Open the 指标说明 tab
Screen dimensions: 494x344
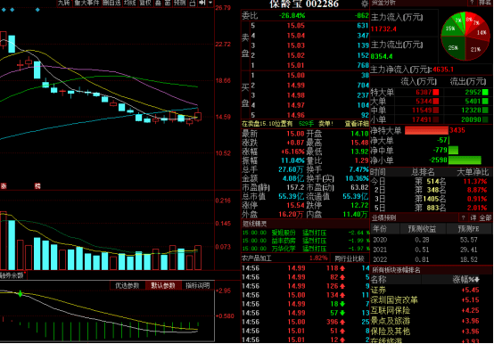point(198,285)
